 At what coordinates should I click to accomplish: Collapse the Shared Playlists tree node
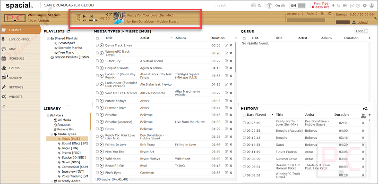[49, 39]
